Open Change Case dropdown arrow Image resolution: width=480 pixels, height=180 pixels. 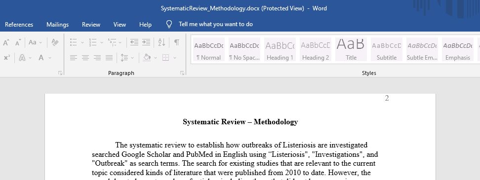point(40,42)
